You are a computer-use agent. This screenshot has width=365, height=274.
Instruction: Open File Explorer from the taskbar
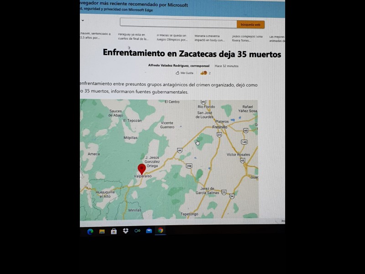102,231
